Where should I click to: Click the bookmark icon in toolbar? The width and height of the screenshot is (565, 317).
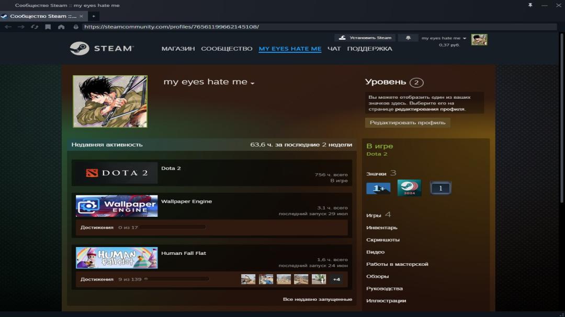(x=48, y=27)
